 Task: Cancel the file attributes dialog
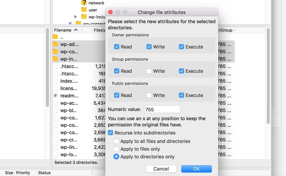coord(161,169)
